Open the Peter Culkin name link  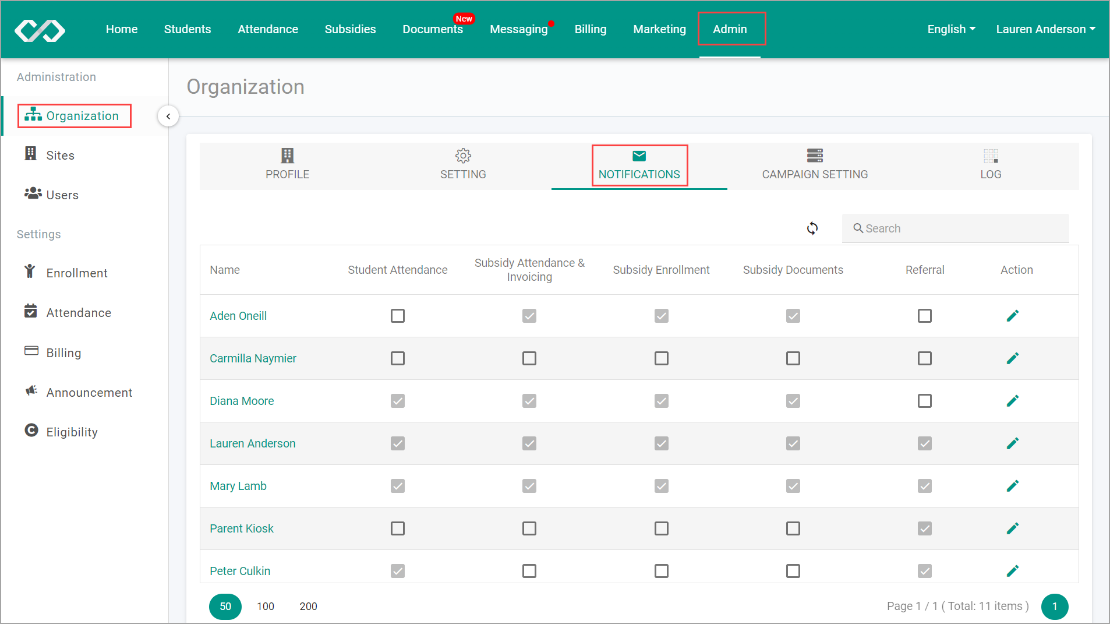tap(240, 571)
